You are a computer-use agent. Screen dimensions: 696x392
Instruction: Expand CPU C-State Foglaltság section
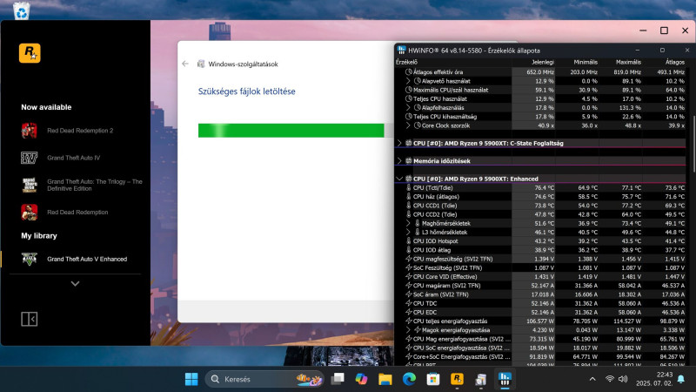pos(399,143)
